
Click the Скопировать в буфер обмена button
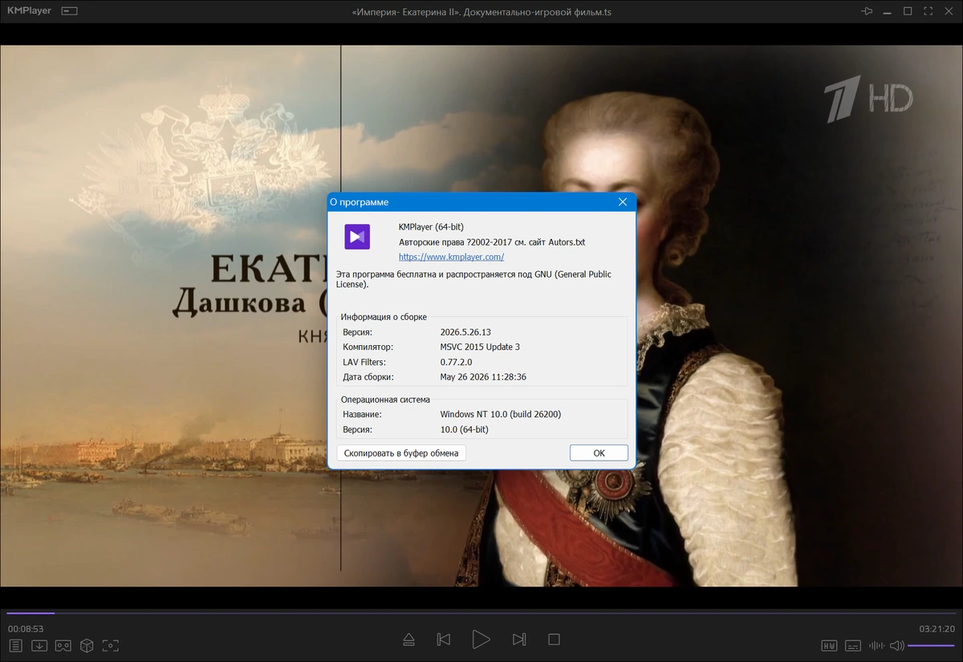(401, 453)
